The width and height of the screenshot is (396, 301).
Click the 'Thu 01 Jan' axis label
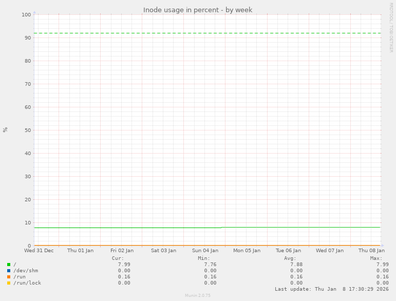point(80,251)
